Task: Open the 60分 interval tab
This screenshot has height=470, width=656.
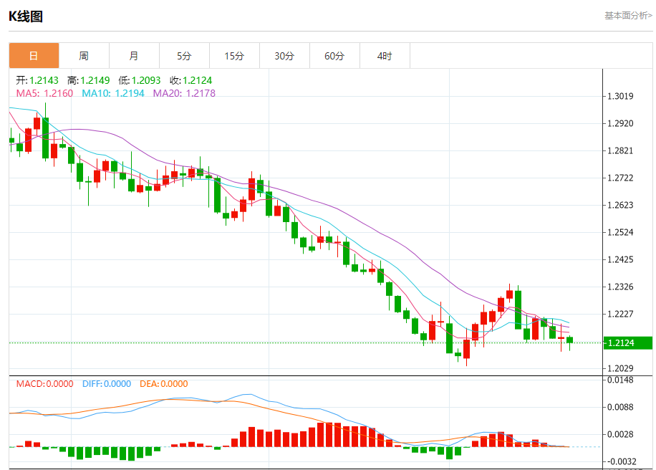Action: click(x=335, y=55)
